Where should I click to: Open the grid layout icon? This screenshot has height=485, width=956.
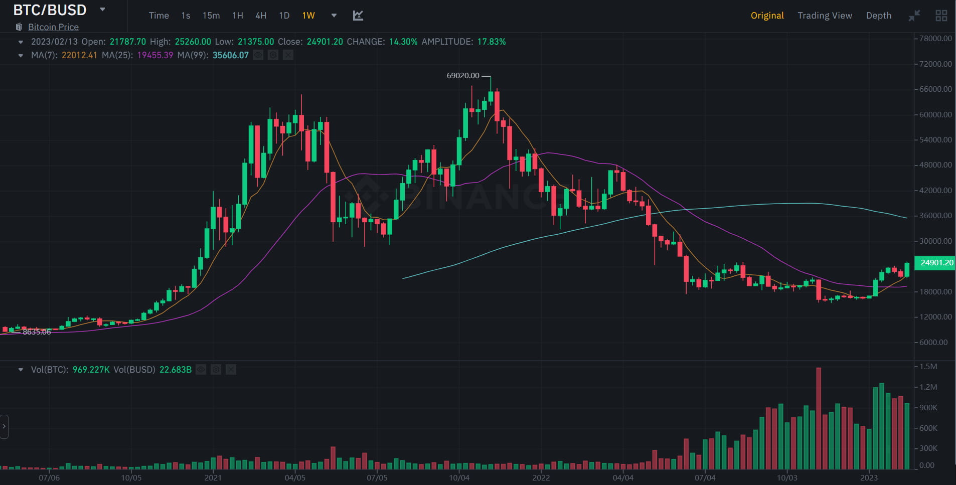coord(942,16)
